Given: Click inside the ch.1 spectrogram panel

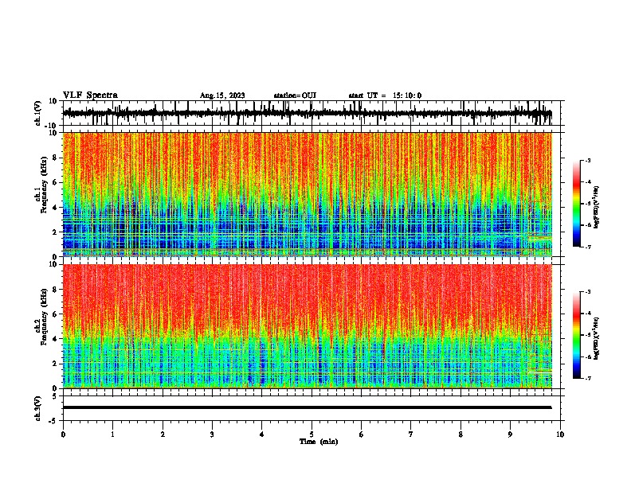Looking at the screenshot, I should pos(308,194).
